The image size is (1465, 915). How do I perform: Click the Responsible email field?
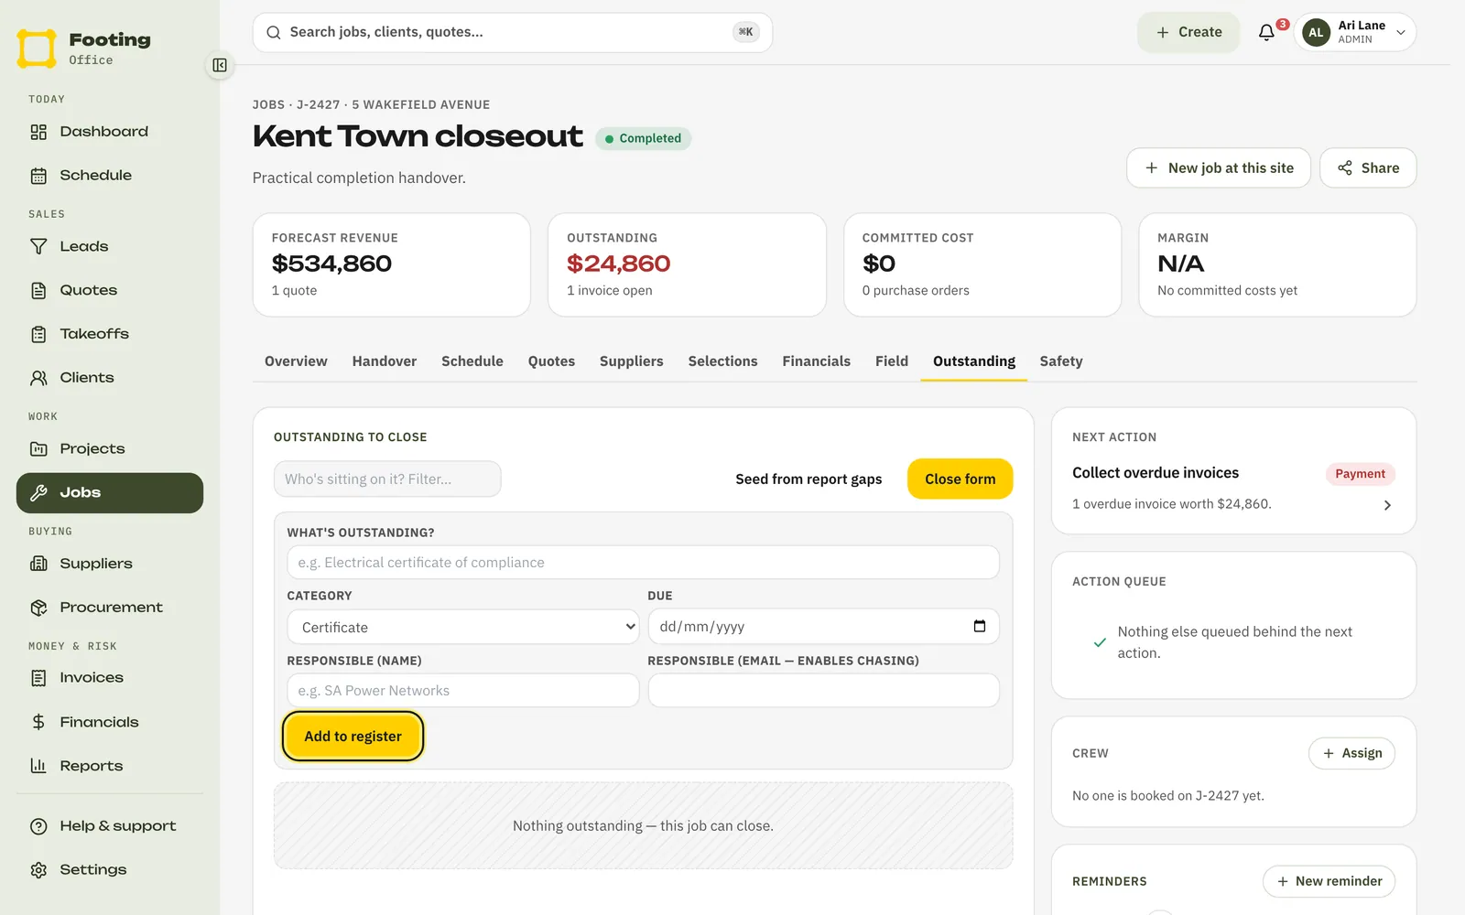pos(823,691)
